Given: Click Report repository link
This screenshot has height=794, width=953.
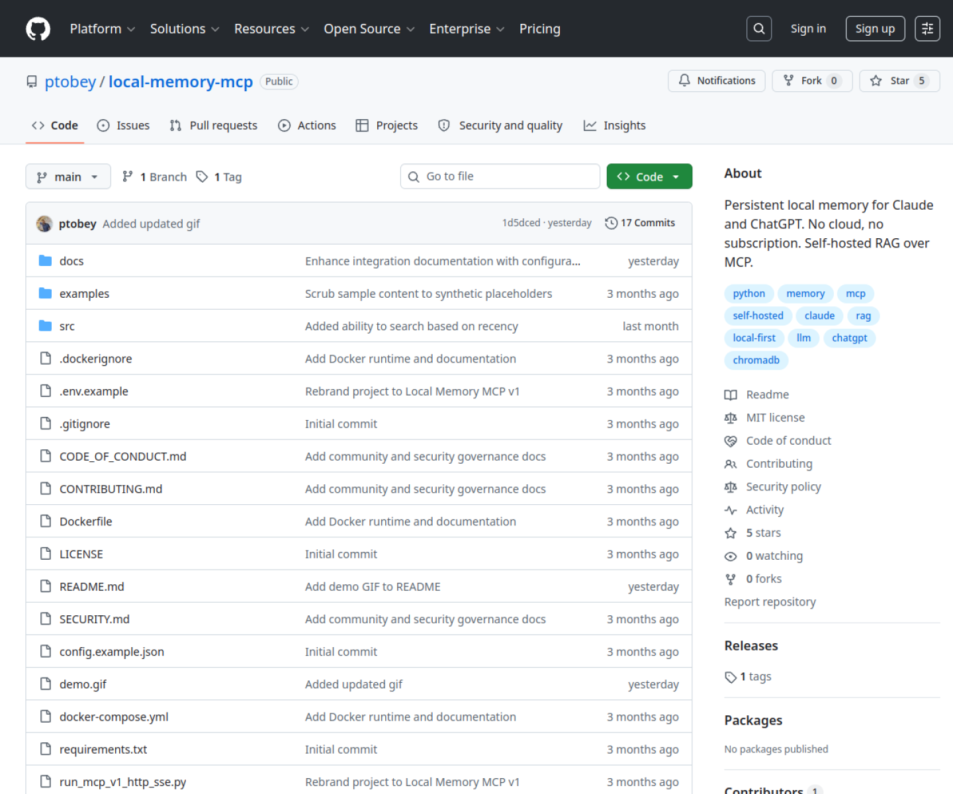Looking at the screenshot, I should click(770, 602).
